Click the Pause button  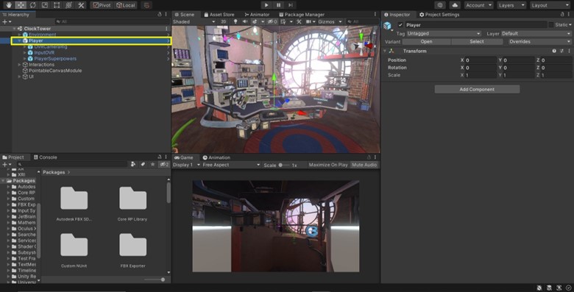(x=278, y=5)
